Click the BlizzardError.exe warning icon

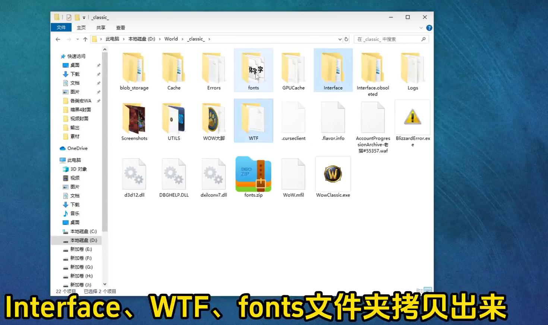point(412,118)
